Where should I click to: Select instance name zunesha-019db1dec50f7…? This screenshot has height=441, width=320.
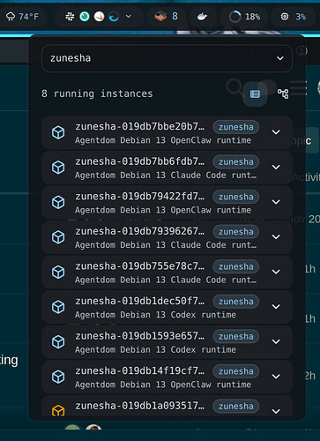click(x=139, y=301)
